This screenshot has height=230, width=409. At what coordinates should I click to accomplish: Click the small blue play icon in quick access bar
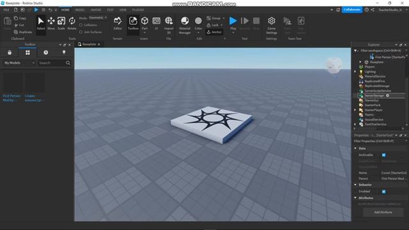pos(36,10)
